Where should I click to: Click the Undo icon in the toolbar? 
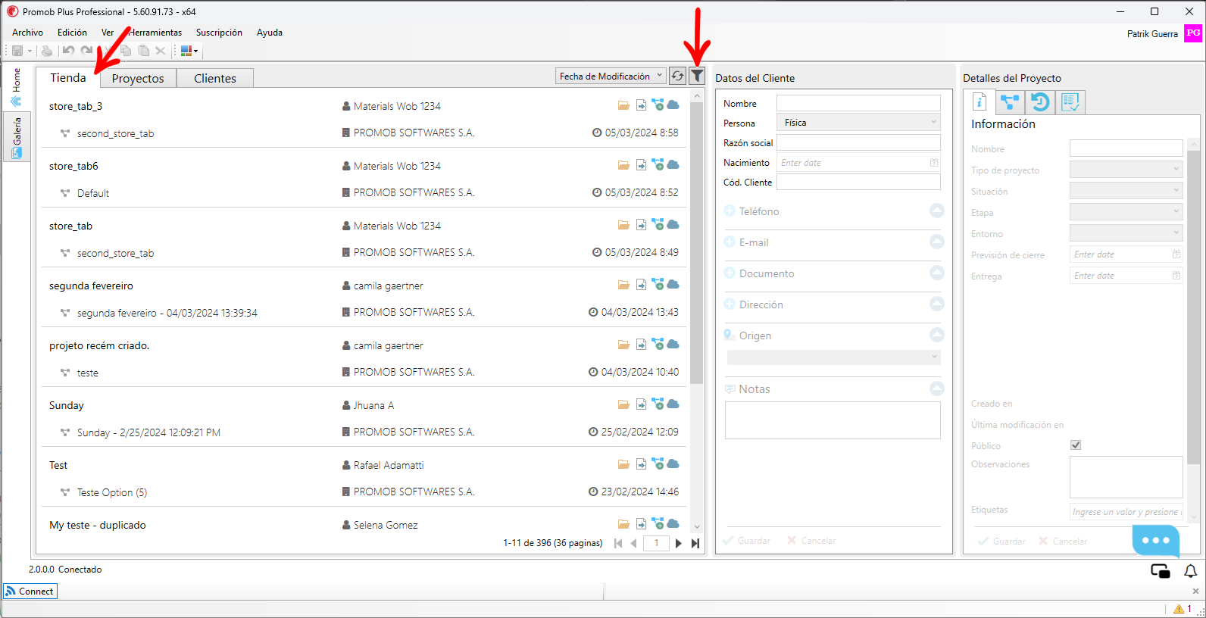(69, 51)
